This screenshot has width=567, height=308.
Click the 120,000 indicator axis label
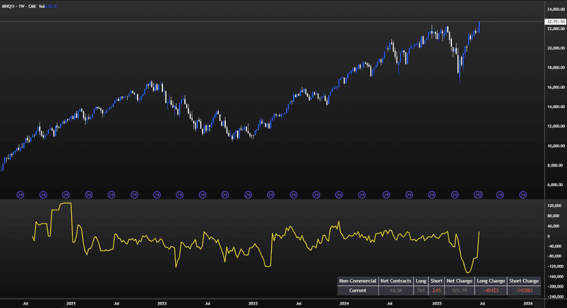click(555, 206)
